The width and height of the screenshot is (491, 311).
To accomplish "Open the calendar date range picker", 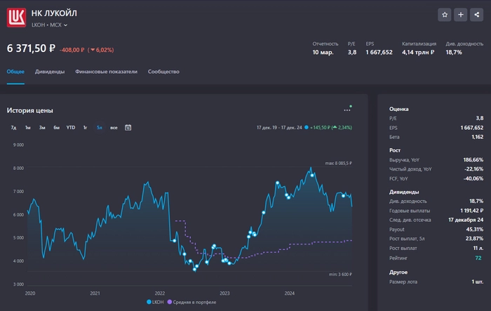I will 128,128.
